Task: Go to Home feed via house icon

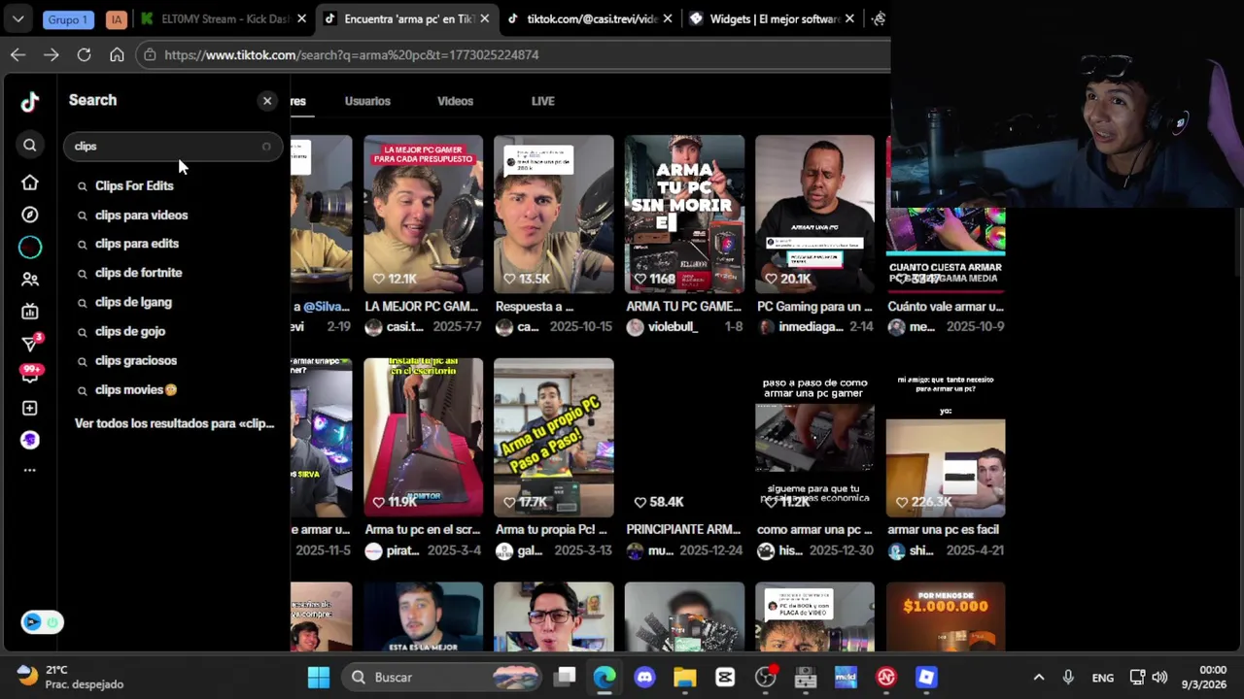Action: tap(30, 183)
